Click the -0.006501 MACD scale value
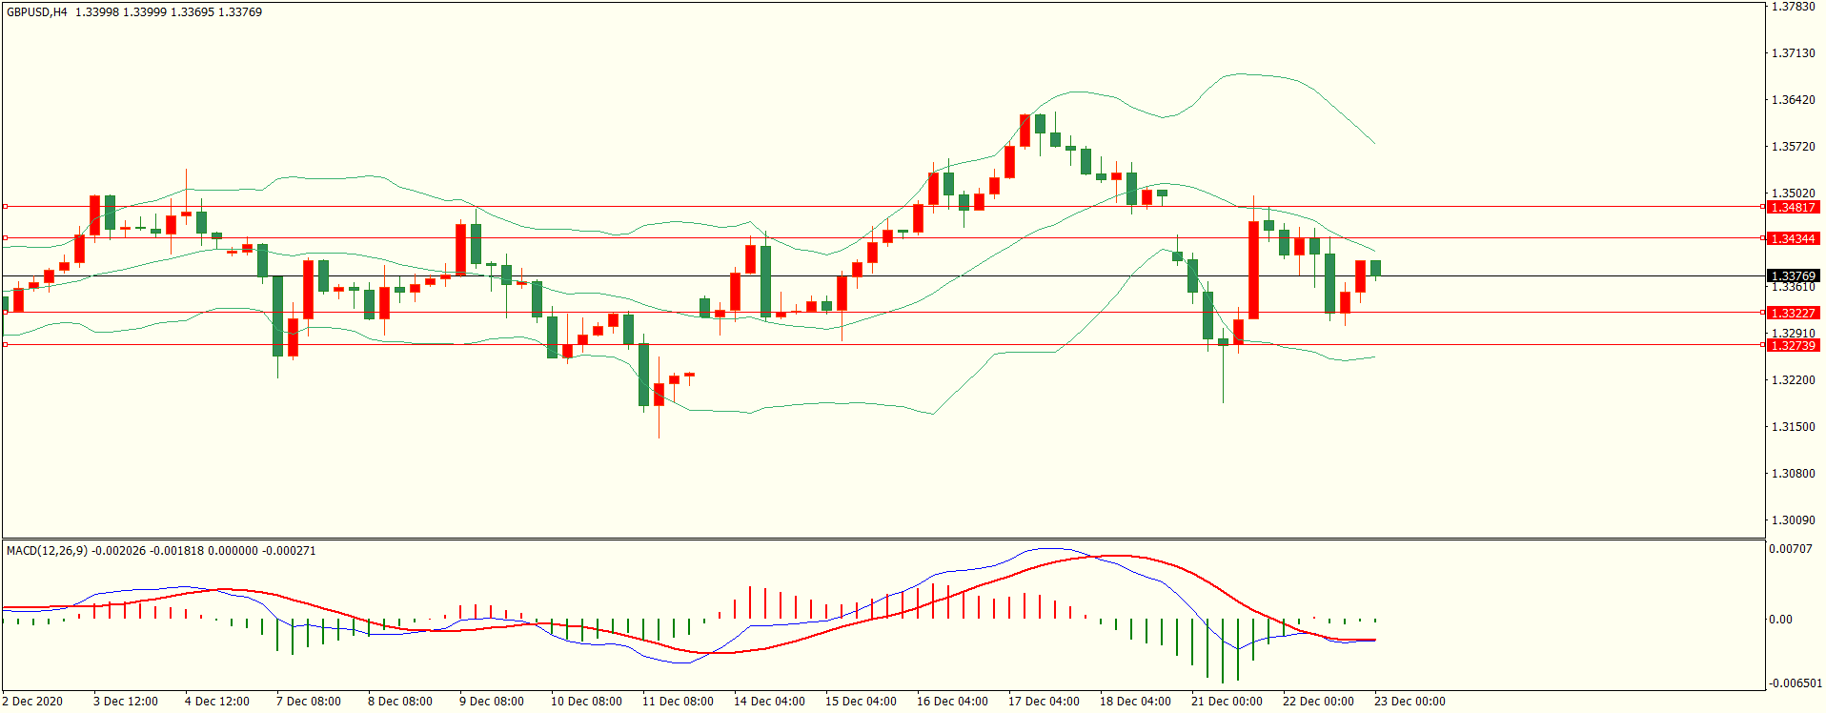1826x713 pixels. [1795, 683]
